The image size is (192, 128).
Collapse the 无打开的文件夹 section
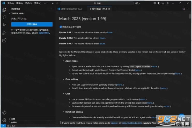coord(32,13)
